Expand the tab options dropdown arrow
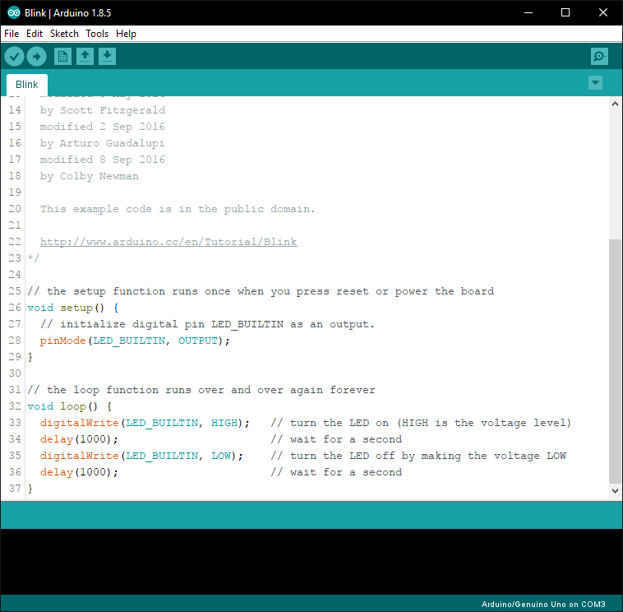Image resolution: width=623 pixels, height=612 pixels. (595, 83)
